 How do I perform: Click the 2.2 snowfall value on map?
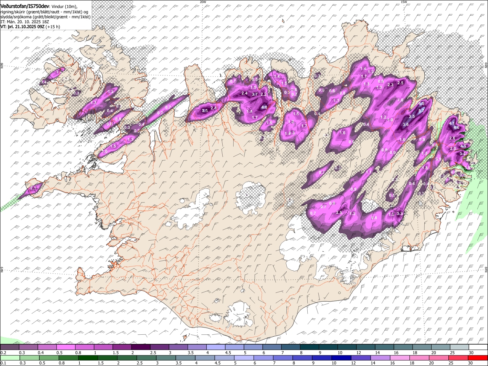(x=263, y=94)
